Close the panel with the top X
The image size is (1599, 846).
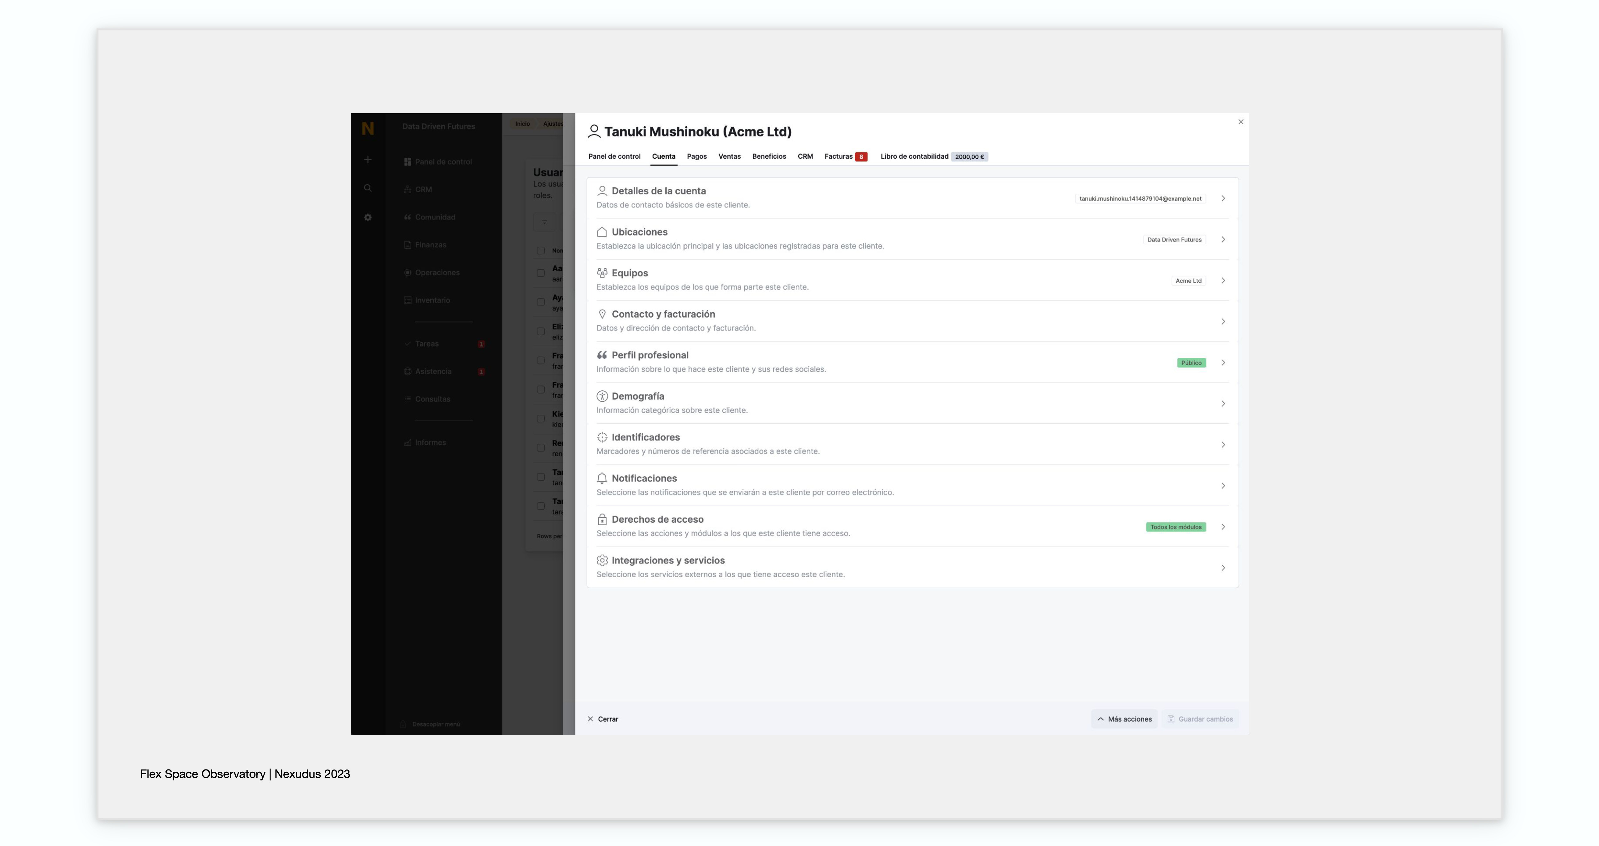click(x=1240, y=122)
